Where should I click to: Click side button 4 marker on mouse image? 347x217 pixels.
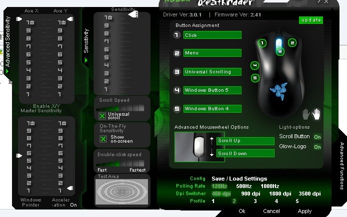254,65
